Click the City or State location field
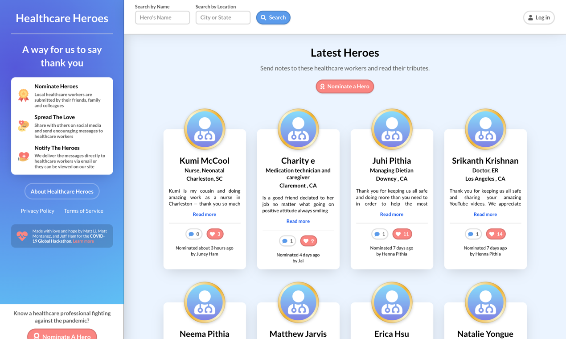The width and height of the screenshot is (566, 339). click(x=223, y=17)
